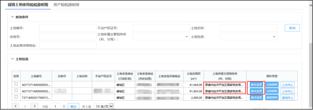Viewport: 313px width, 110px height.
Task: Click 义务终止 for the 41,664.00 row
Action: click(x=288, y=84)
